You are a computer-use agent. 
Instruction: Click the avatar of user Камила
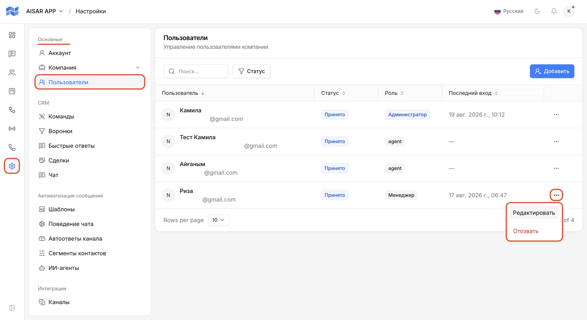(168, 115)
